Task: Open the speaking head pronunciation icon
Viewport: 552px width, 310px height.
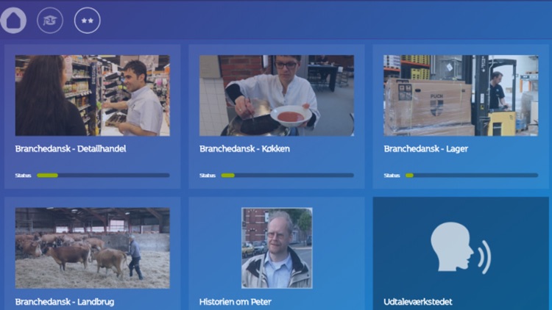Action: pyautogui.click(x=461, y=248)
